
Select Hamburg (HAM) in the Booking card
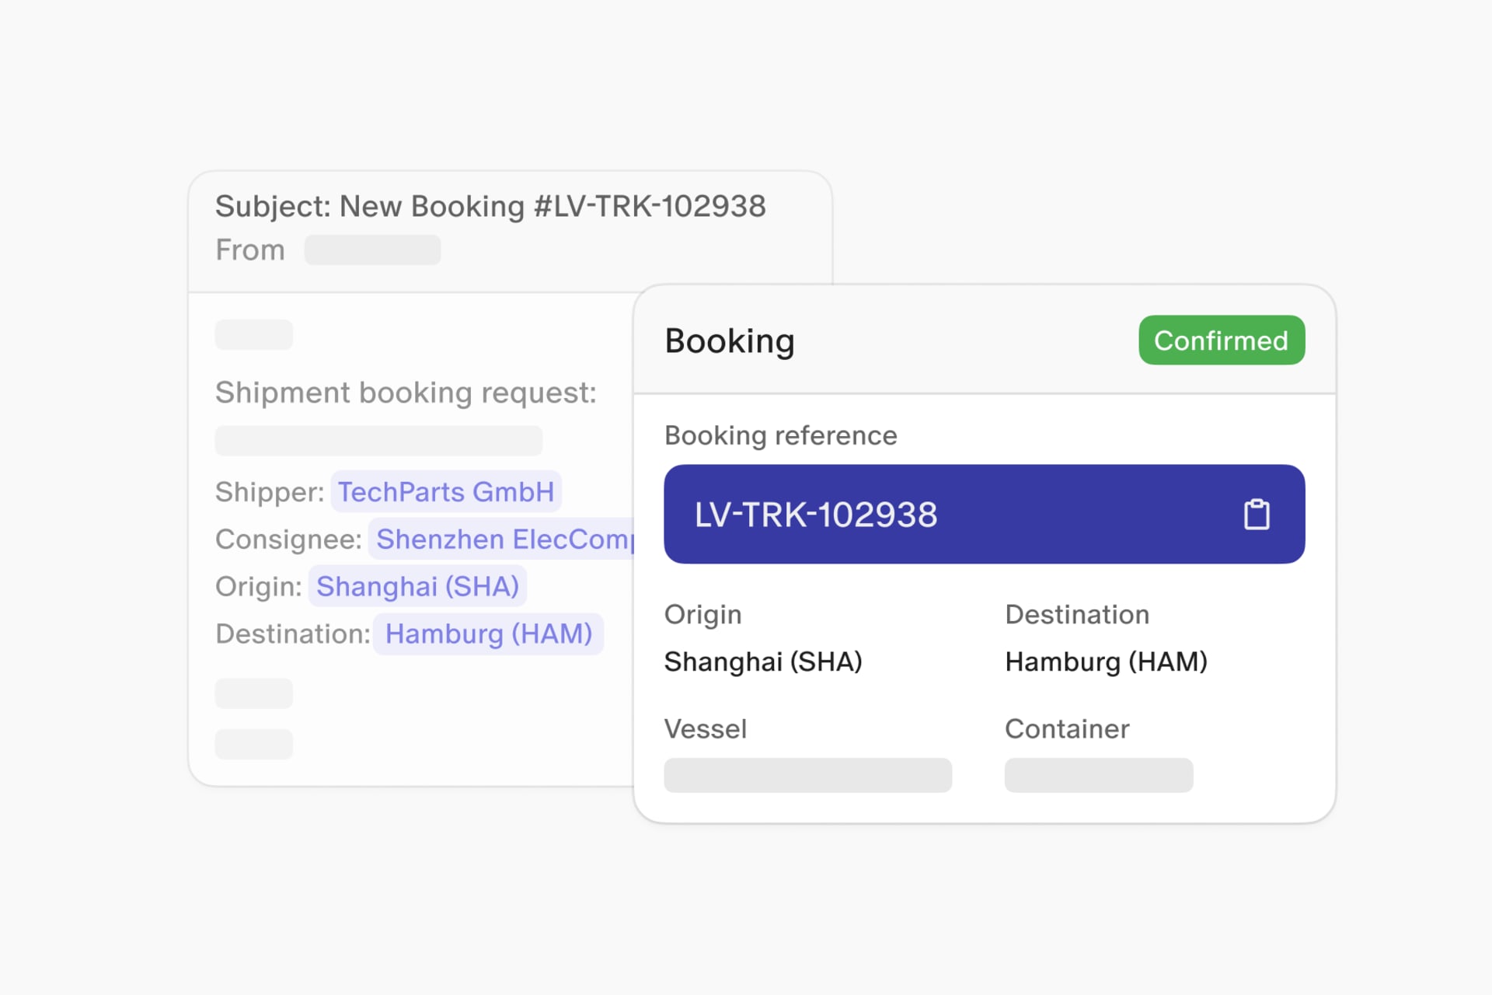[1105, 662]
